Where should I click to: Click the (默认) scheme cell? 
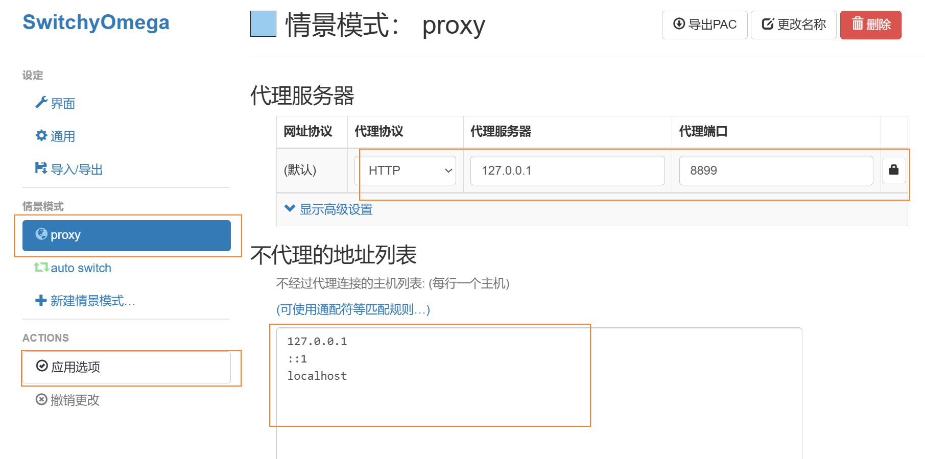click(312, 171)
